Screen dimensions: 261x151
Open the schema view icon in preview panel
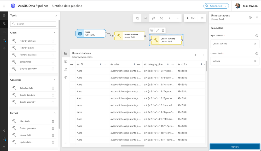click(66, 70)
